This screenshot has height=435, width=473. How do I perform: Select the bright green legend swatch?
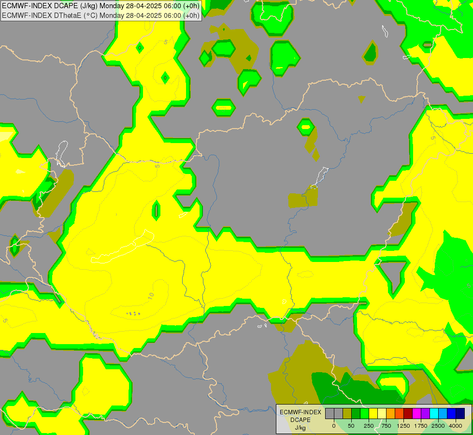(x=365, y=414)
